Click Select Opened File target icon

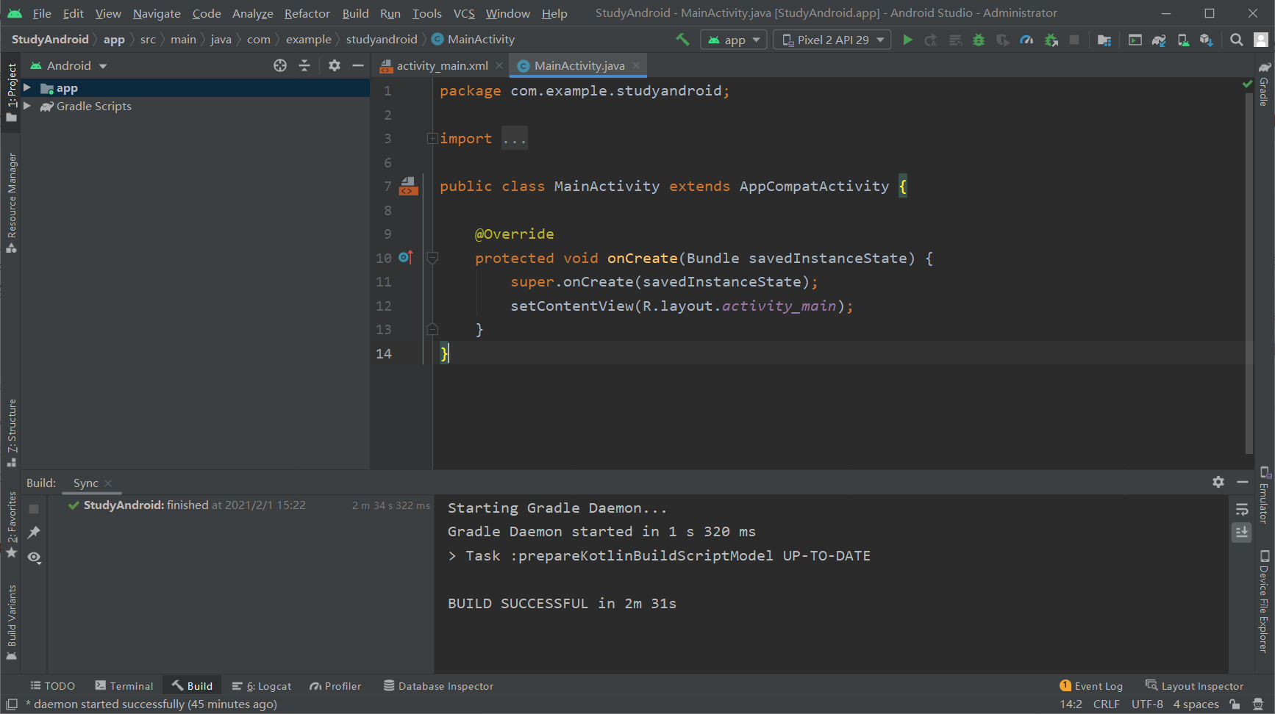(280, 65)
